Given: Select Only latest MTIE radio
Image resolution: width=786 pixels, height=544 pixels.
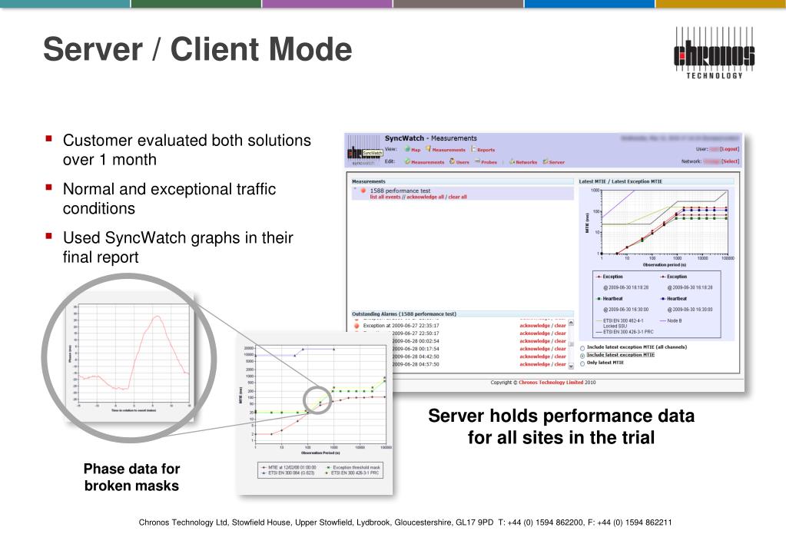Looking at the screenshot, I should click(582, 363).
